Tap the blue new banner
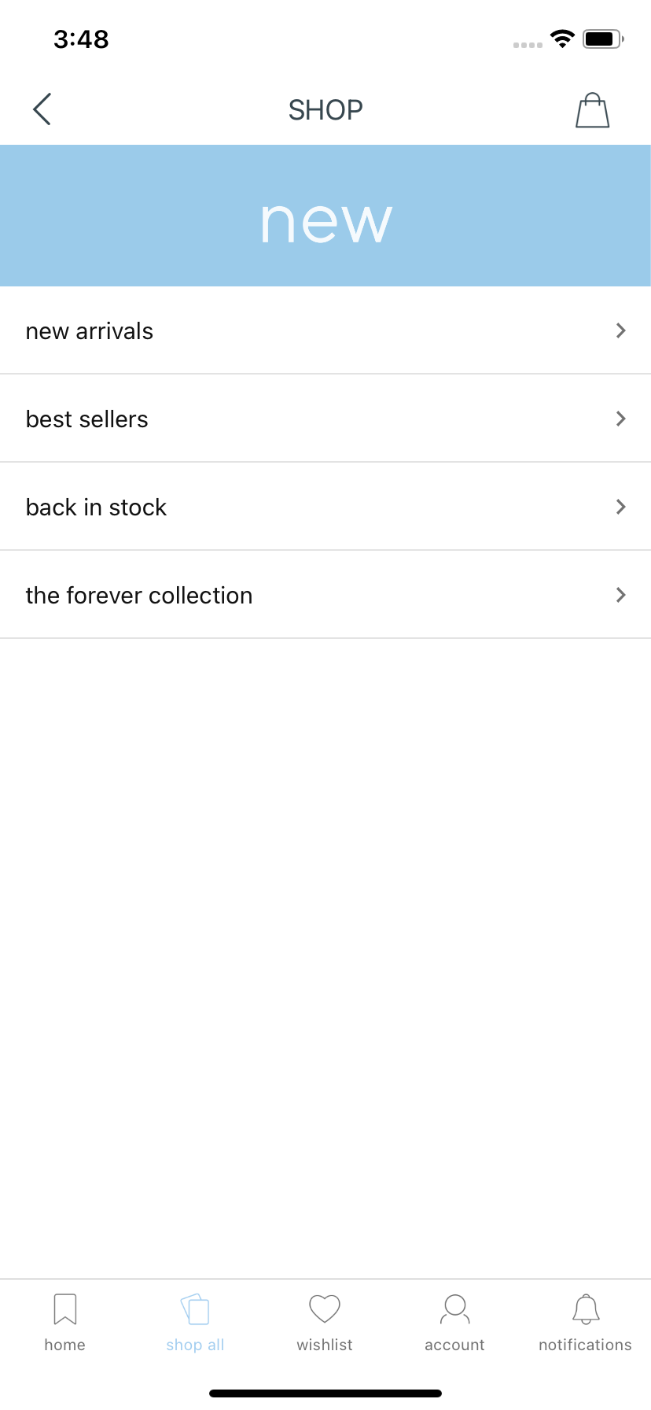Image resolution: width=651 pixels, height=1410 pixels. coord(325,216)
